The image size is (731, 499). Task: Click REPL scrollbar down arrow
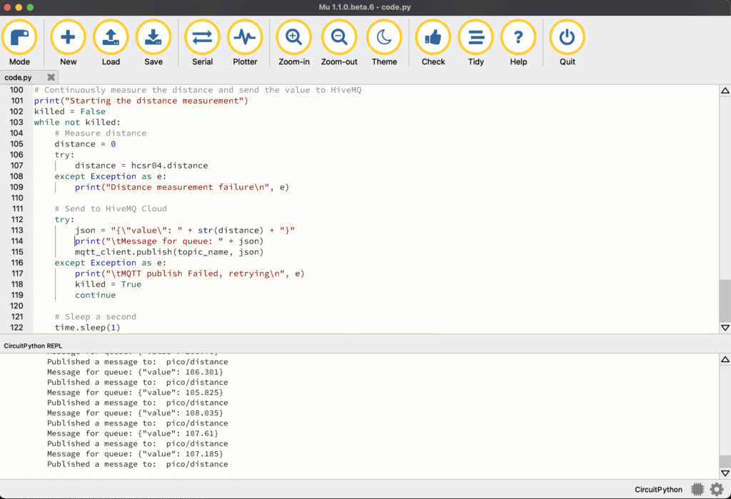(725, 473)
